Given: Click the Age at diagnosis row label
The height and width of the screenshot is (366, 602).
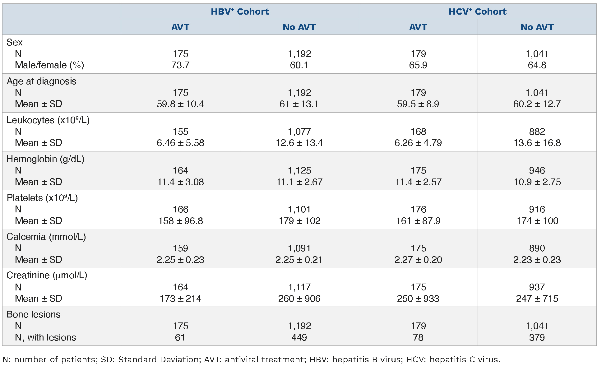Looking at the screenshot, I should pos(41,81).
